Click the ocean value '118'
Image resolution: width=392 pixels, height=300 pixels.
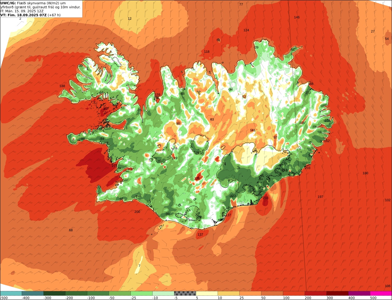tap(207, 52)
